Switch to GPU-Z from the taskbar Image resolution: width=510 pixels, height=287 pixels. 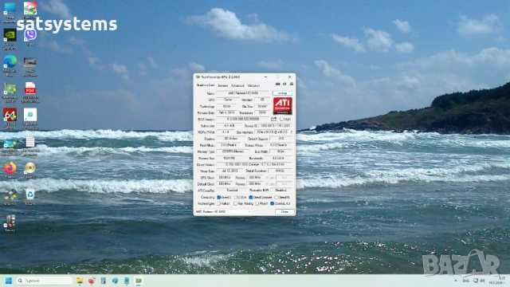pyautogui.click(x=139, y=281)
